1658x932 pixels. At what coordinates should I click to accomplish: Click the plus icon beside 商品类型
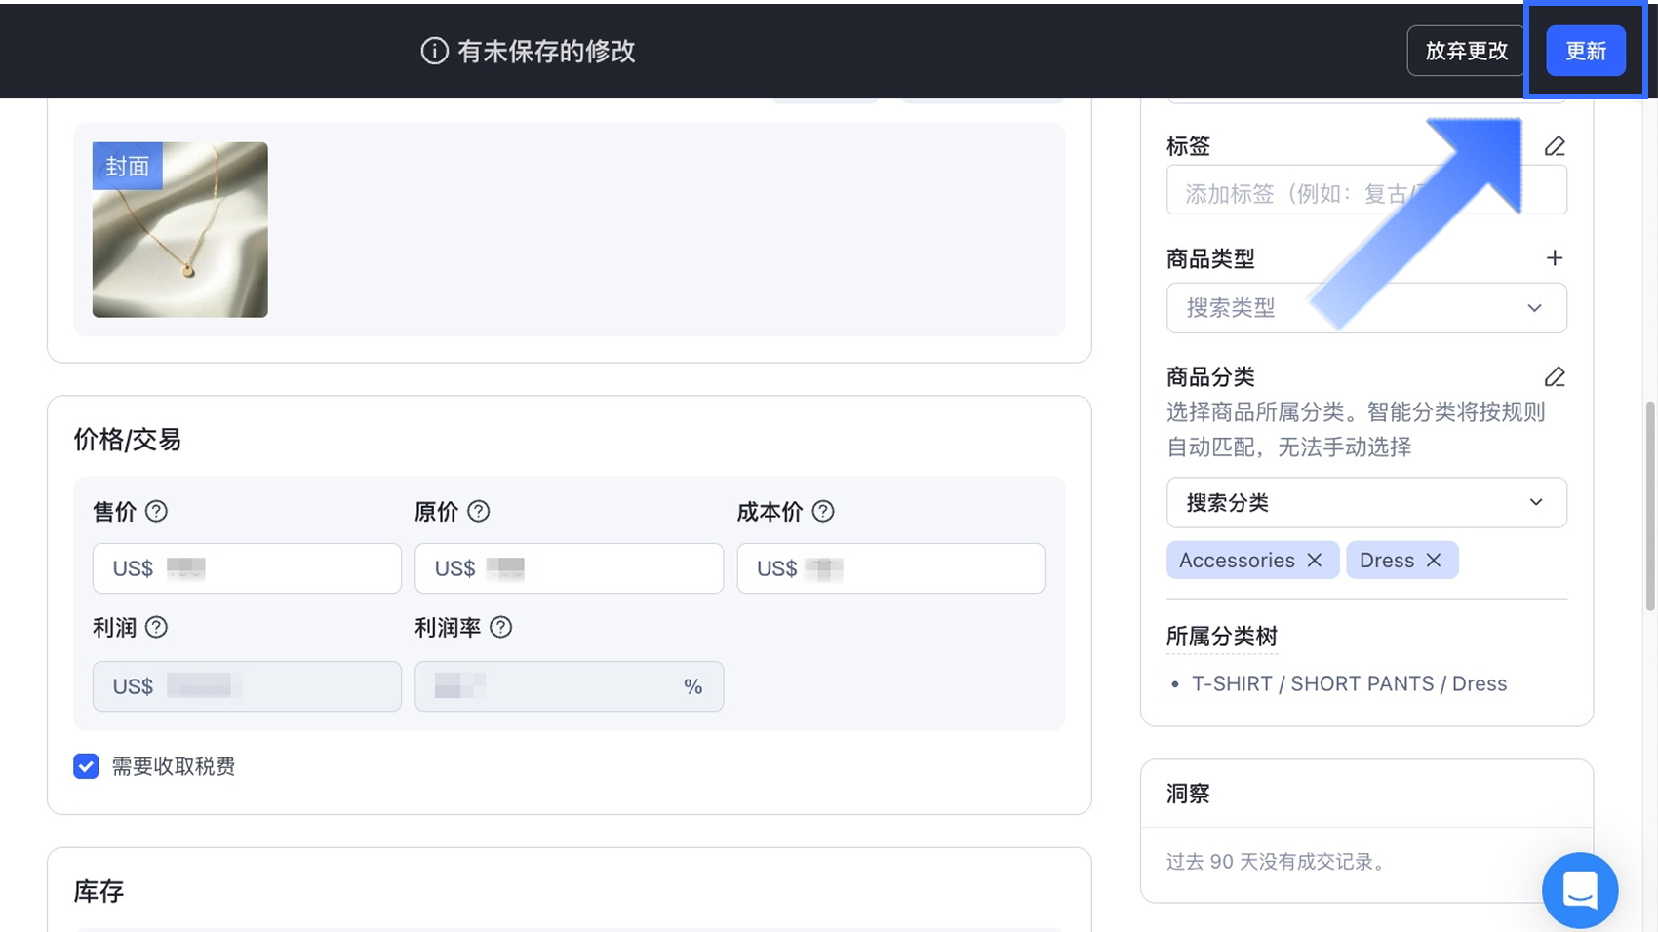(x=1554, y=258)
